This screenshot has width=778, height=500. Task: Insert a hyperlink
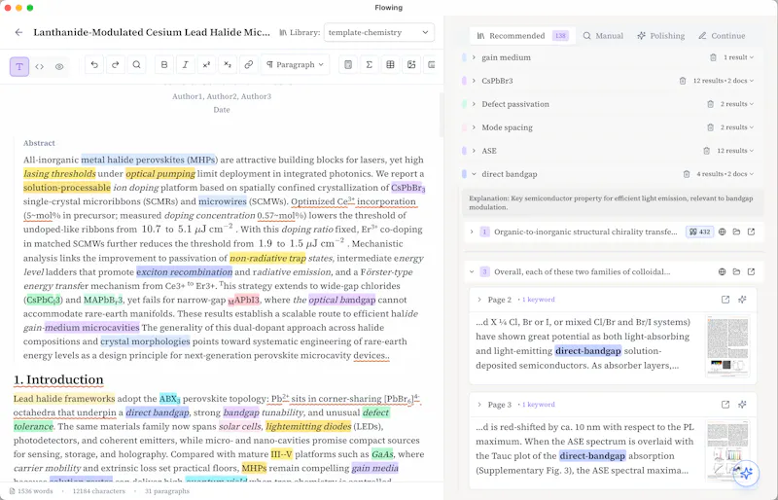click(x=249, y=64)
